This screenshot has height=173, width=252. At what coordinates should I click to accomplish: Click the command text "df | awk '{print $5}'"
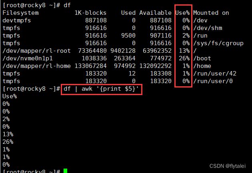(x=101, y=89)
